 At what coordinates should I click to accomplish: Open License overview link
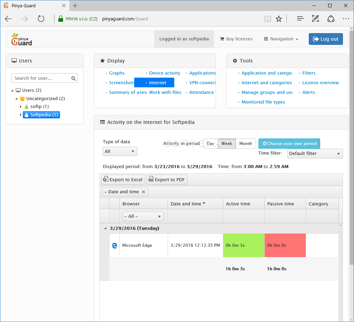321,82
